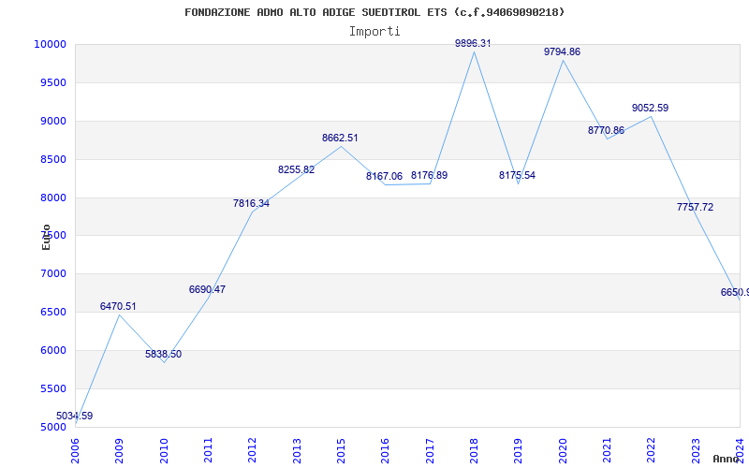
Task: Click y-axis tick 6500
Action: pyautogui.click(x=53, y=313)
